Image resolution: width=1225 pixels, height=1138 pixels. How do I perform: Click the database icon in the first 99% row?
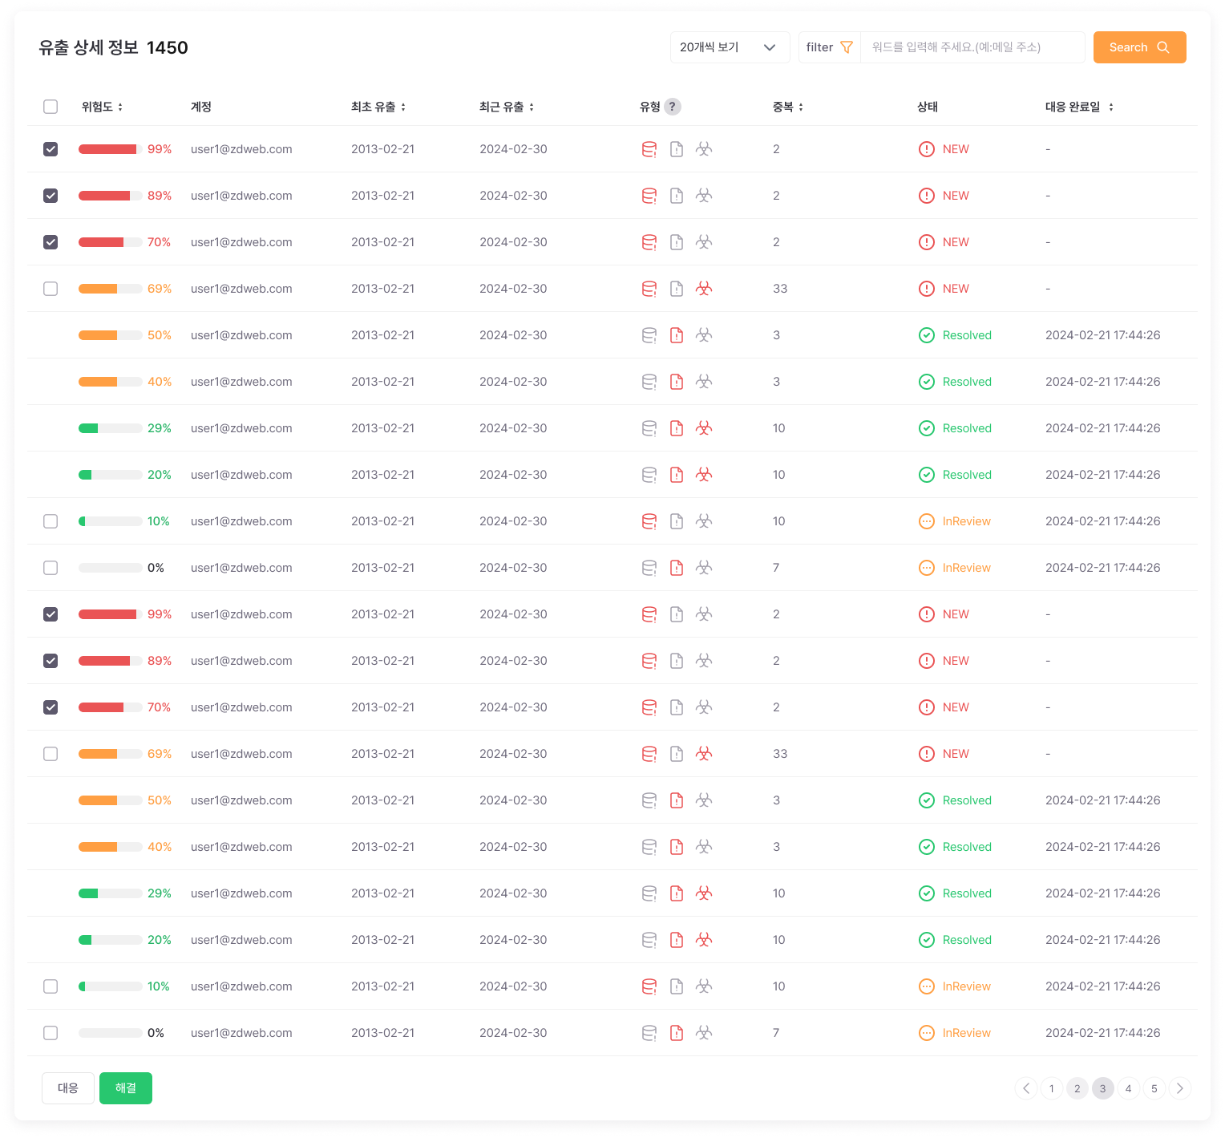649,149
